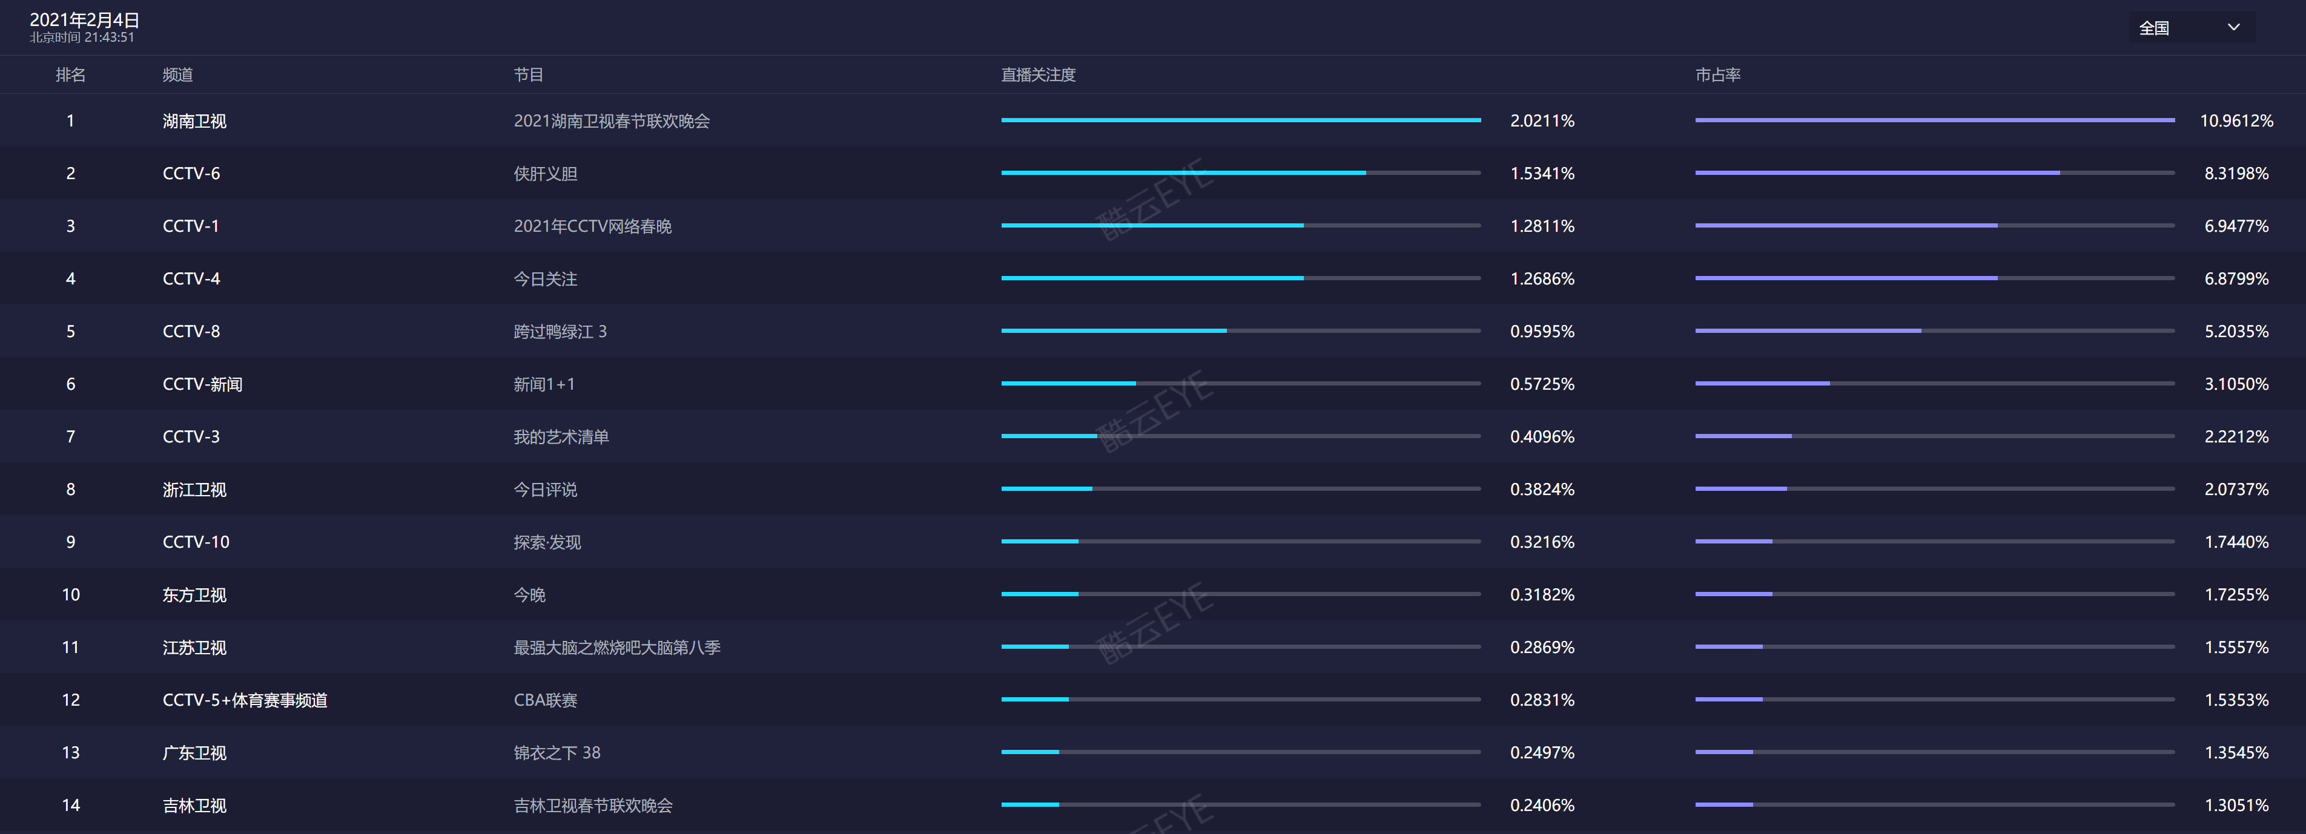This screenshot has height=834, width=2306.
Task: Select the CCTV-3 channel name
Action: [x=191, y=438]
